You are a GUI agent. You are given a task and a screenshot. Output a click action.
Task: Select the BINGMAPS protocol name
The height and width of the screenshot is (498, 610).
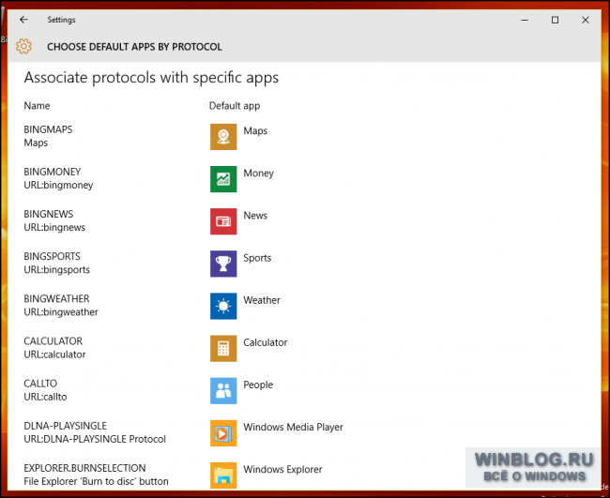tap(48, 129)
